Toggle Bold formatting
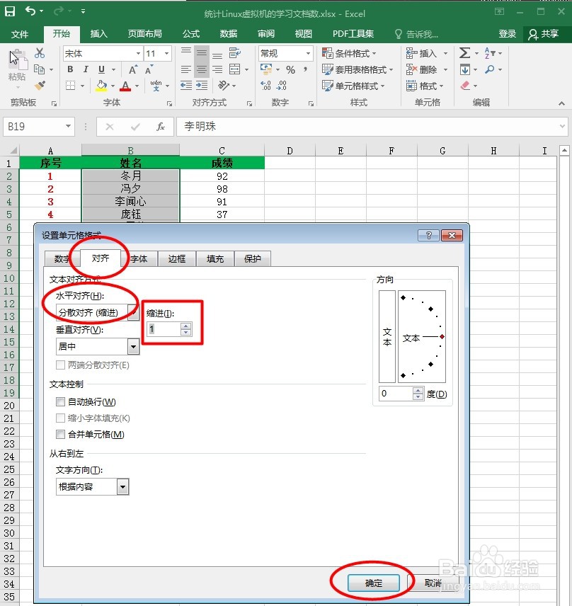This screenshot has height=606, width=572. pyautogui.click(x=70, y=69)
